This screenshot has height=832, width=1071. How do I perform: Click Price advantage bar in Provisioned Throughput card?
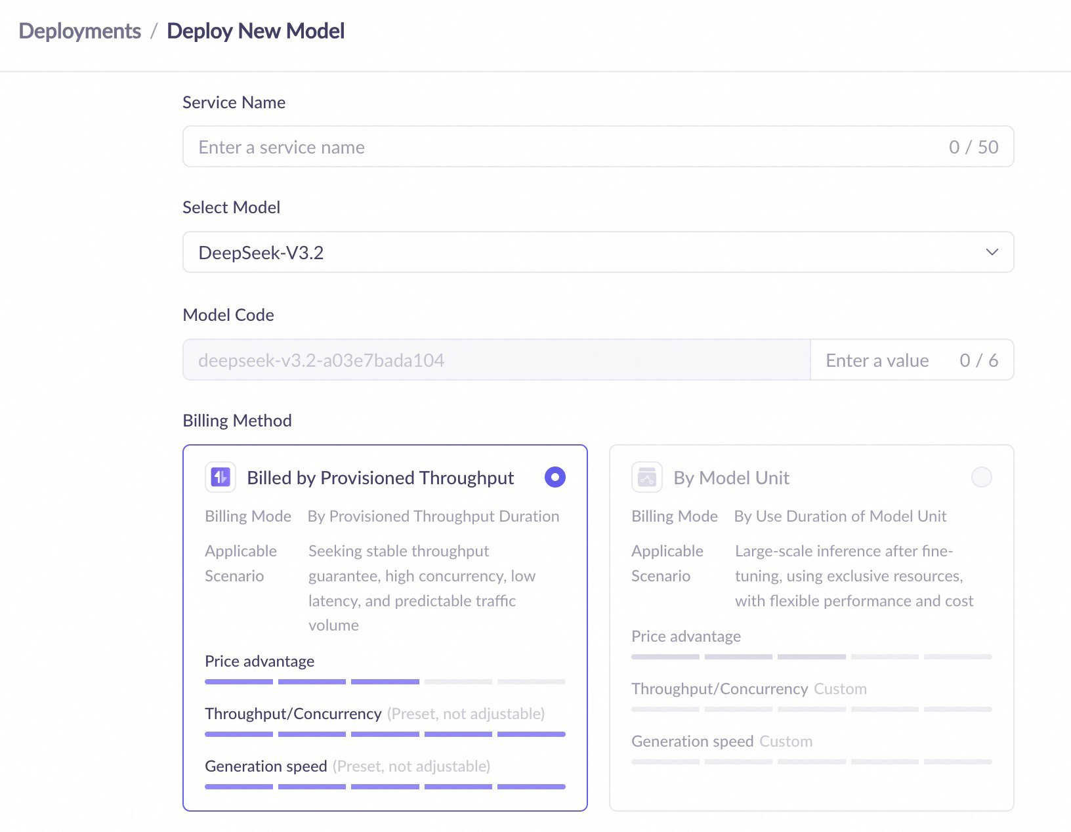pyautogui.click(x=385, y=682)
